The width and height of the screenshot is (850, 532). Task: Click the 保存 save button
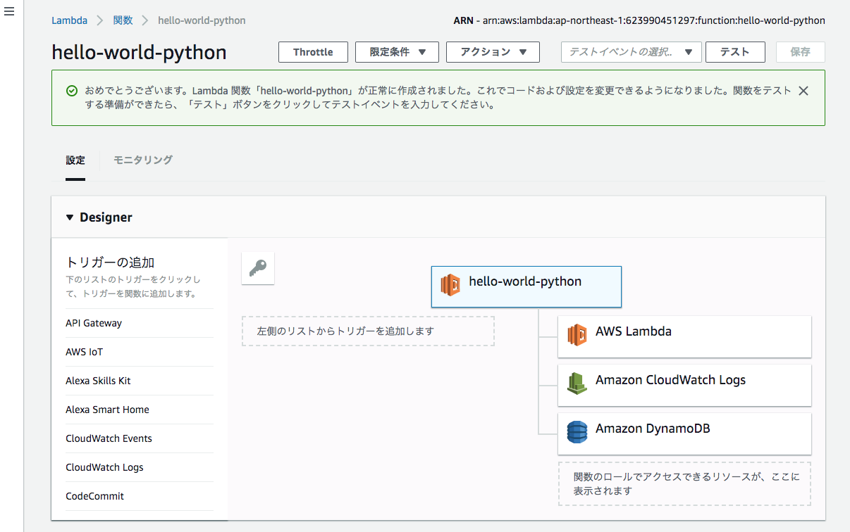(x=800, y=52)
